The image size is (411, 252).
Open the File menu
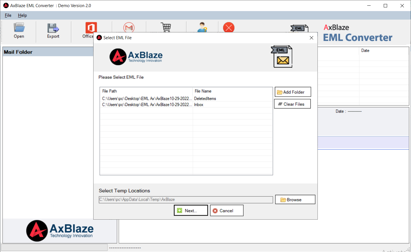point(8,15)
